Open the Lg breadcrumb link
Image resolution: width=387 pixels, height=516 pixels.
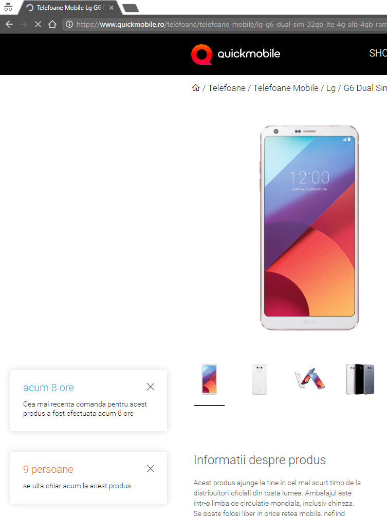331,88
